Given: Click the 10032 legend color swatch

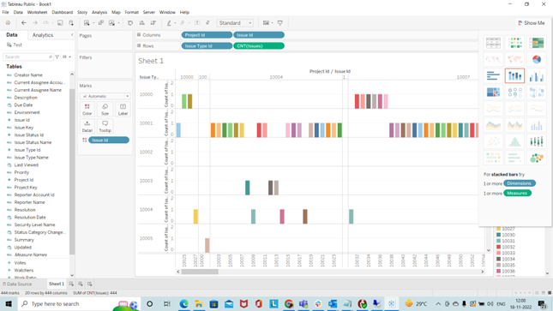Looking at the screenshot, I should [498, 247].
